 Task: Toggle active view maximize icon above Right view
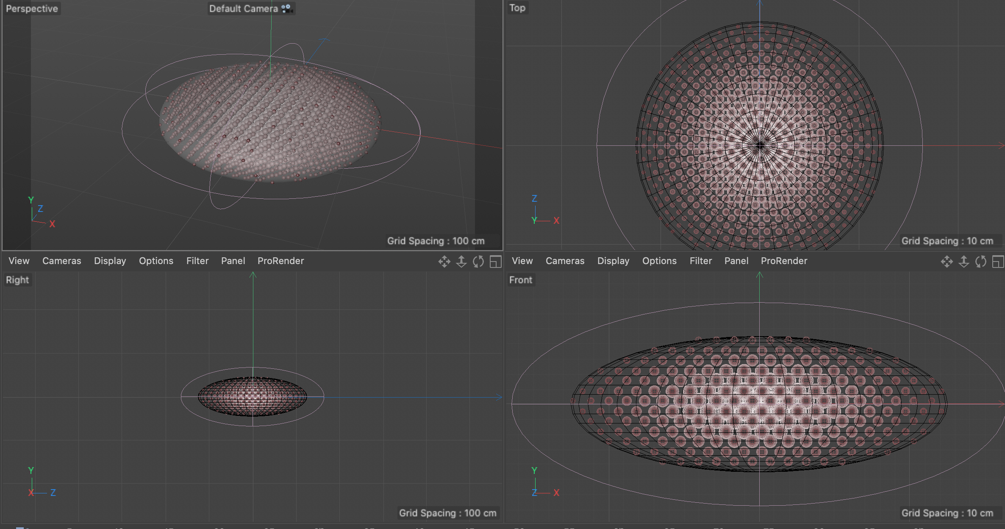[x=495, y=262]
